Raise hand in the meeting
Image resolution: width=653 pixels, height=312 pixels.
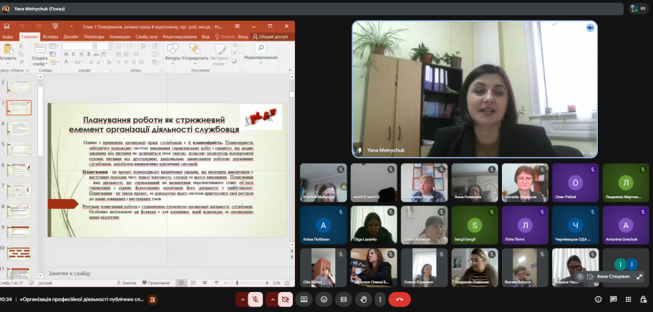click(x=364, y=299)
